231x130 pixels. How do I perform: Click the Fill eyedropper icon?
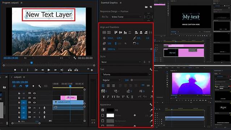click(151, 110)
